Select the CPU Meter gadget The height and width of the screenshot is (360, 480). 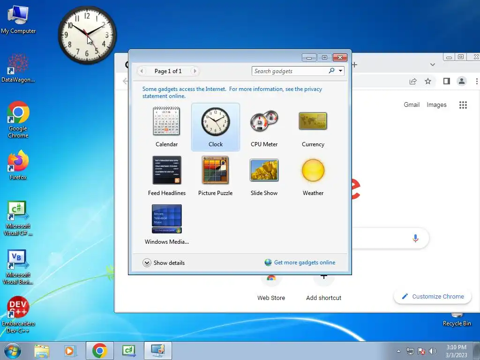tap(264, 127)
